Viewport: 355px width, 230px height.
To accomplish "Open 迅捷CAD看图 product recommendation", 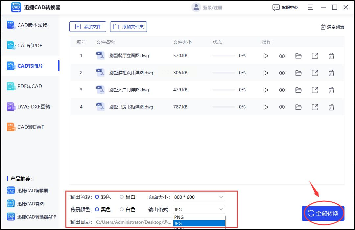I will coord(25,203).
